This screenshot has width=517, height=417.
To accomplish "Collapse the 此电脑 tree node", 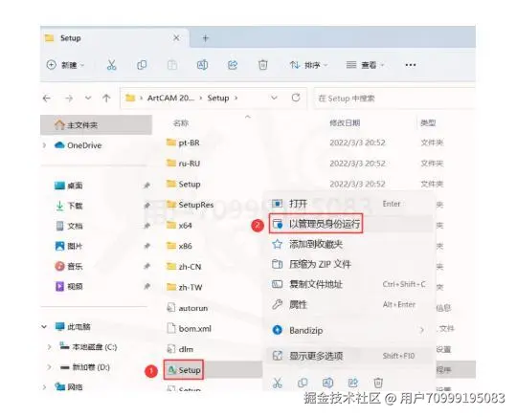I will click(44, 327).
